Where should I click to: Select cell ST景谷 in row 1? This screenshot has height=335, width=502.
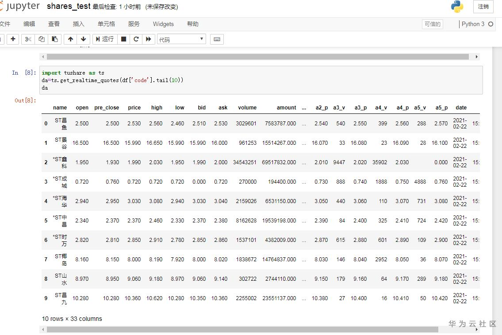(61, 143)
